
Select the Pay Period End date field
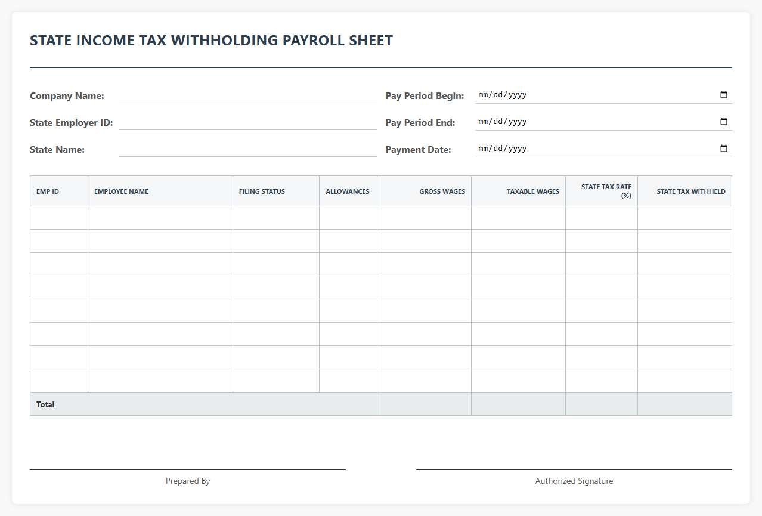pos(603,122)
